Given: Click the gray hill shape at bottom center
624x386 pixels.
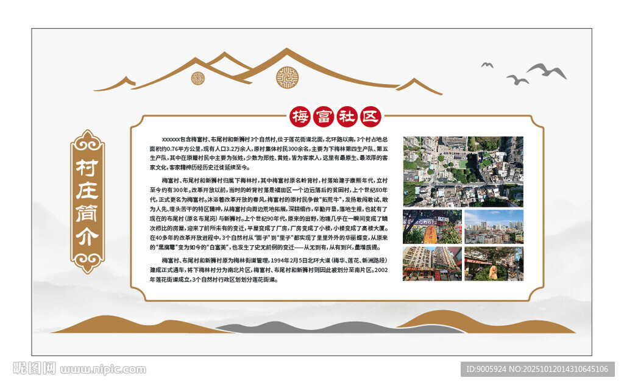Looking at the screenshot, I should (340, 327).
